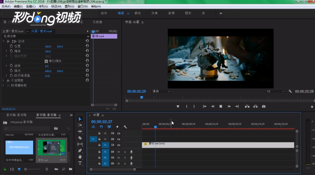Select the 素材.mp4 project thumbnail
The width and height of the screenshot is (315, 175).
click(x=52, y=148)
